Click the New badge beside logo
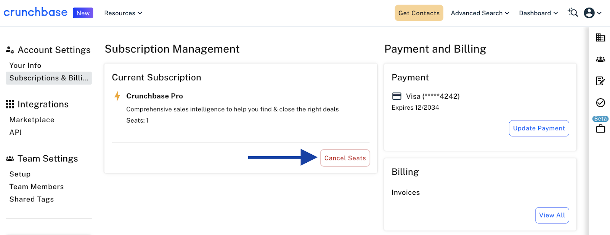The image size is (610, 235). click(83, 13)
